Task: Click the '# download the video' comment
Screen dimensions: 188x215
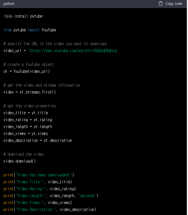Action: (x=24, y=154)
